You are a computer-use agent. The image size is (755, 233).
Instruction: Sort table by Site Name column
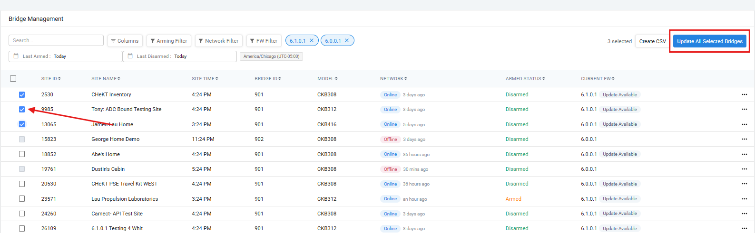coord(106,79)
